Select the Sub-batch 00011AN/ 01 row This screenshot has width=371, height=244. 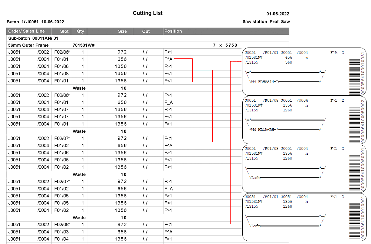tap(33, 38)
